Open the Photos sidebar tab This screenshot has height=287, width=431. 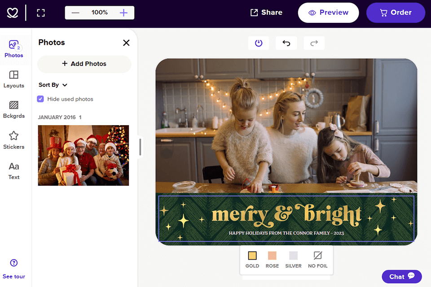click(14, 49)
